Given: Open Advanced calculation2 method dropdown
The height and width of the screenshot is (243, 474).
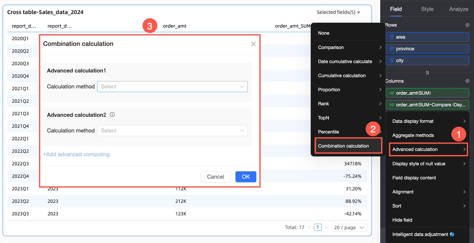Looking at the screenshot, I should (172, 131).
